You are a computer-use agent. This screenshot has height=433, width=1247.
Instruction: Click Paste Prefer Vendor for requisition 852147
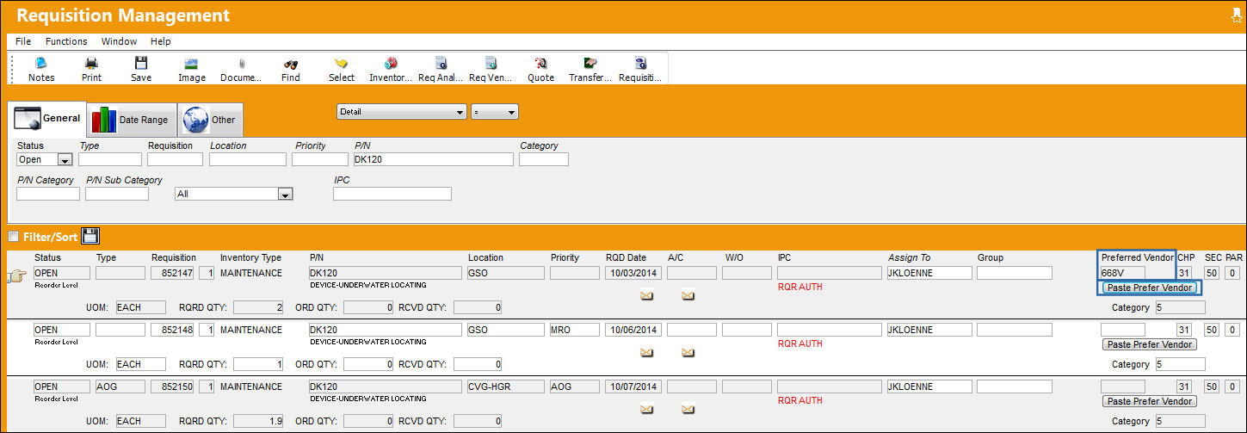(x=1149, y=288)
